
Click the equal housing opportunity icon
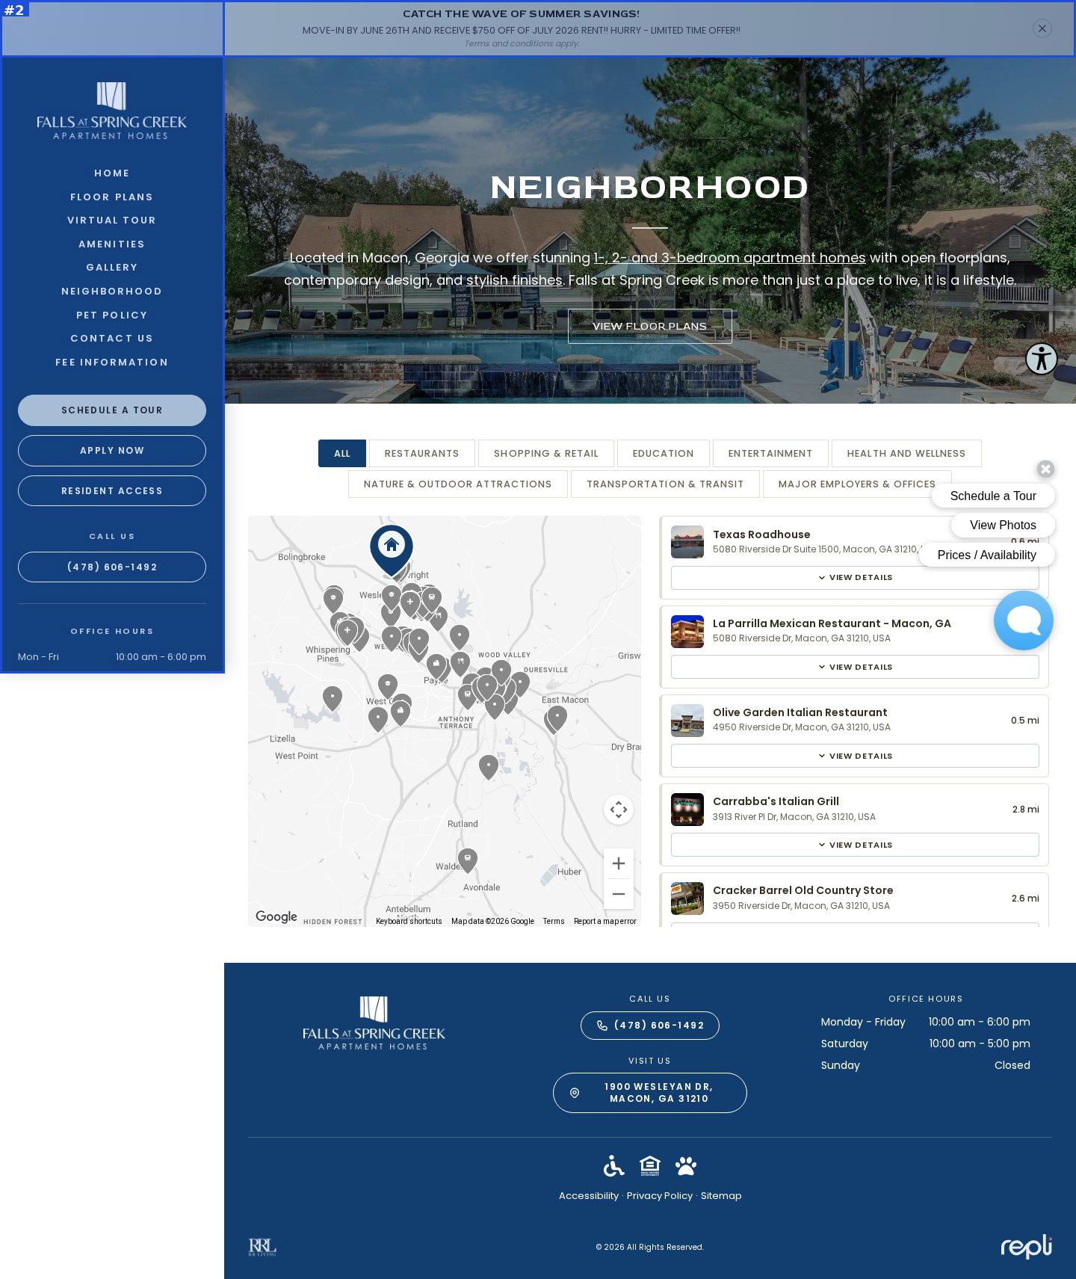(x=650, y=1165)
